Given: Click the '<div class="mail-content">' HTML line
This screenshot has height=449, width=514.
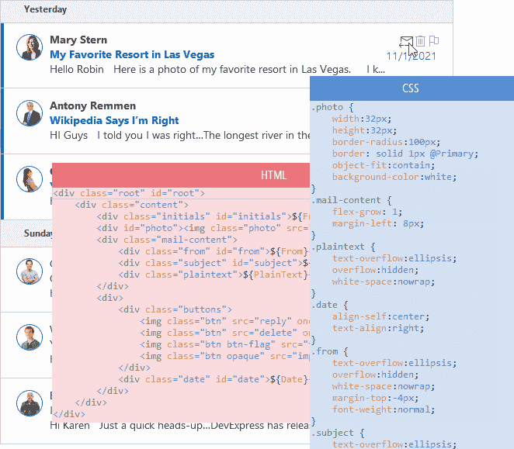Looking at the screenshot, I should pyautogui.click(x=167, y=240).
